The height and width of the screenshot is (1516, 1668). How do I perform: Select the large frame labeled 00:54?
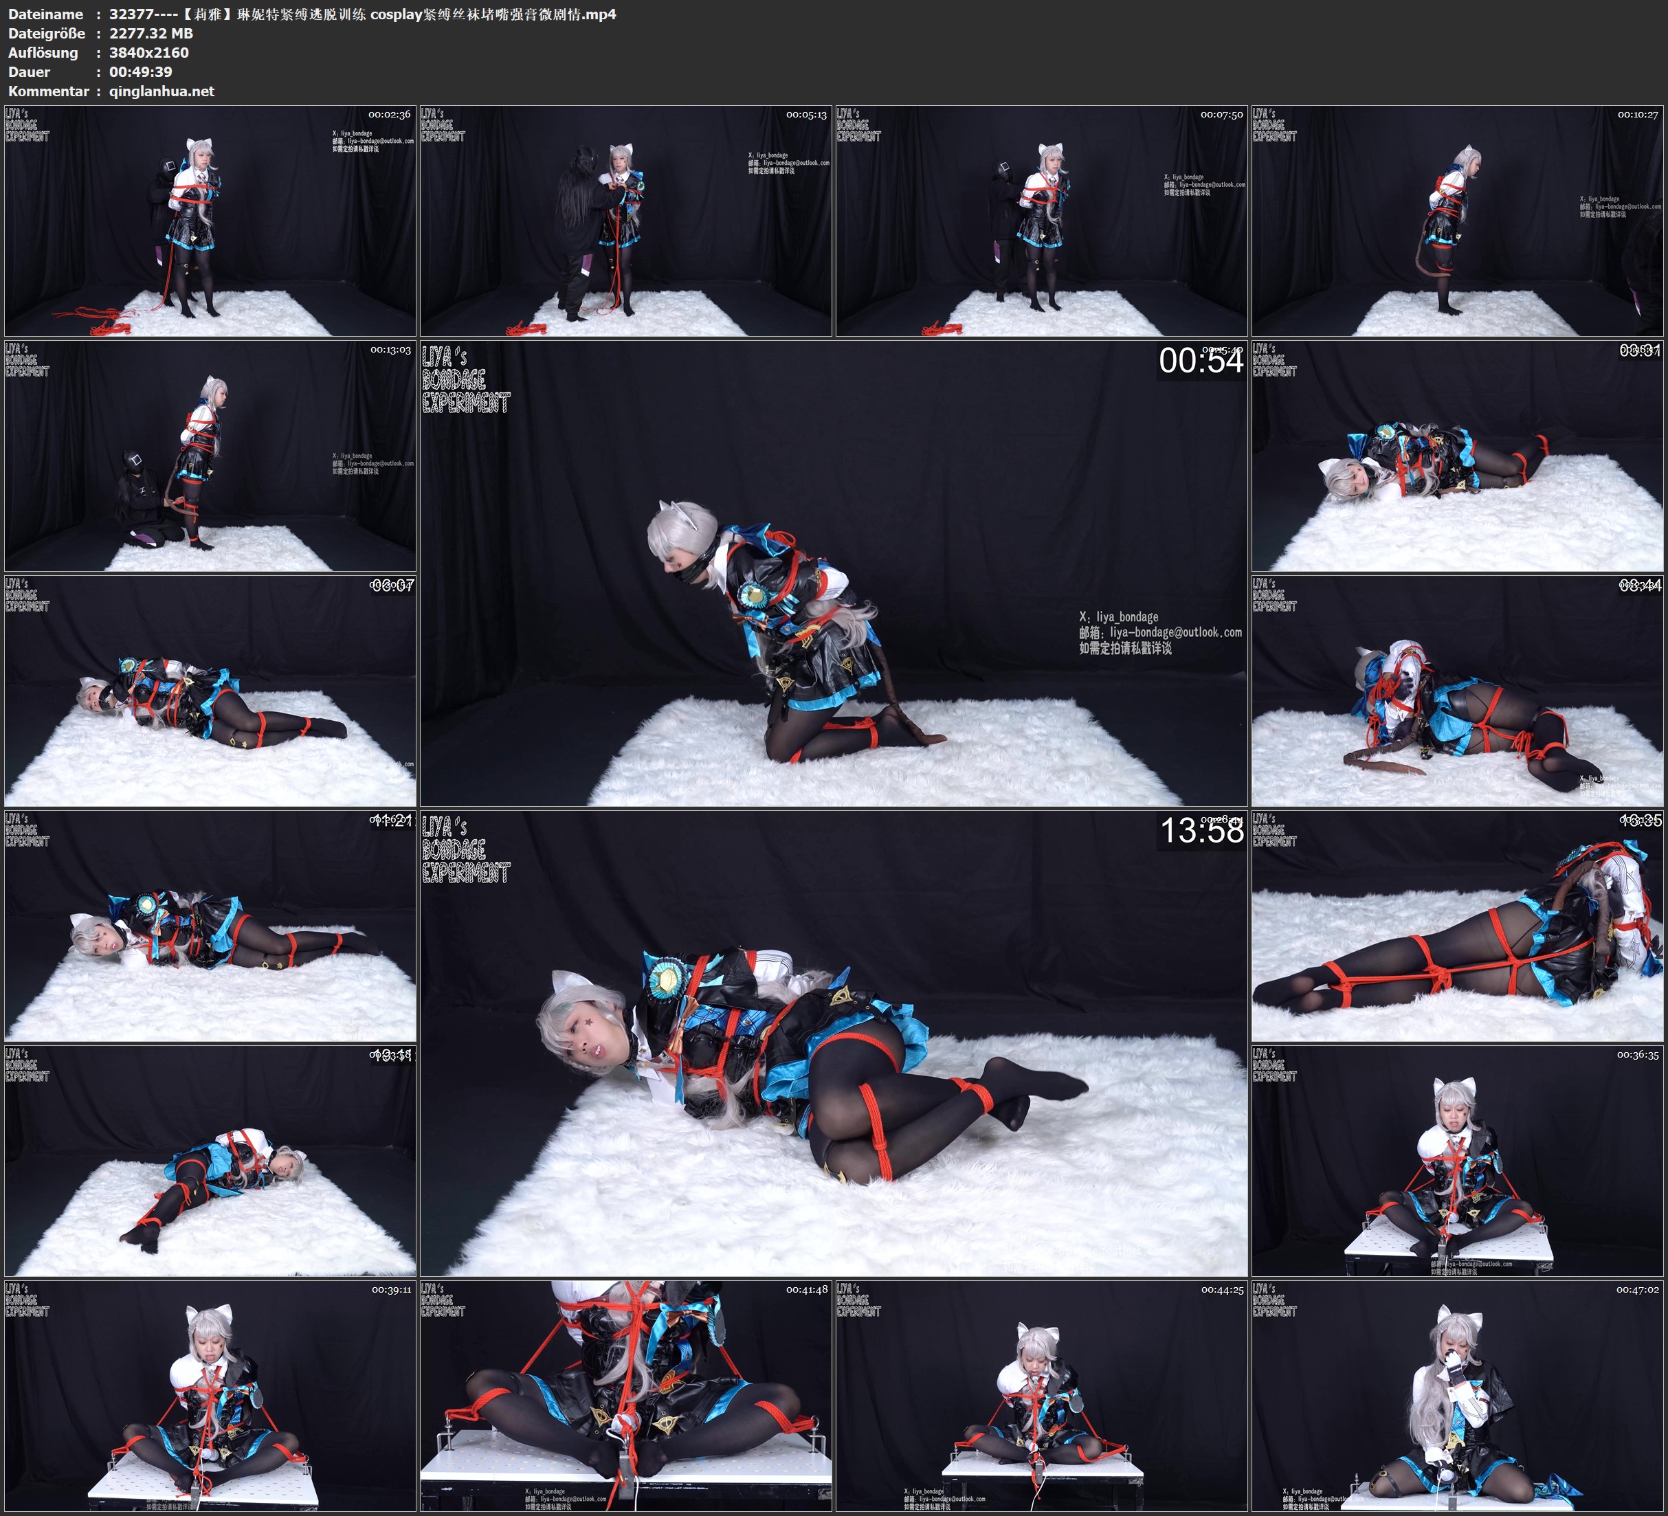pyautogui.click(x=833, y=572)
